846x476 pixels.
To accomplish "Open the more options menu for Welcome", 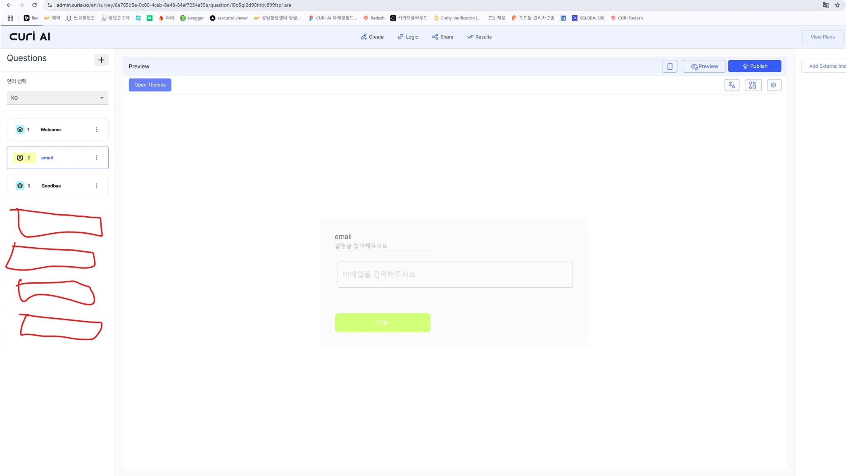I will point(97,130).
